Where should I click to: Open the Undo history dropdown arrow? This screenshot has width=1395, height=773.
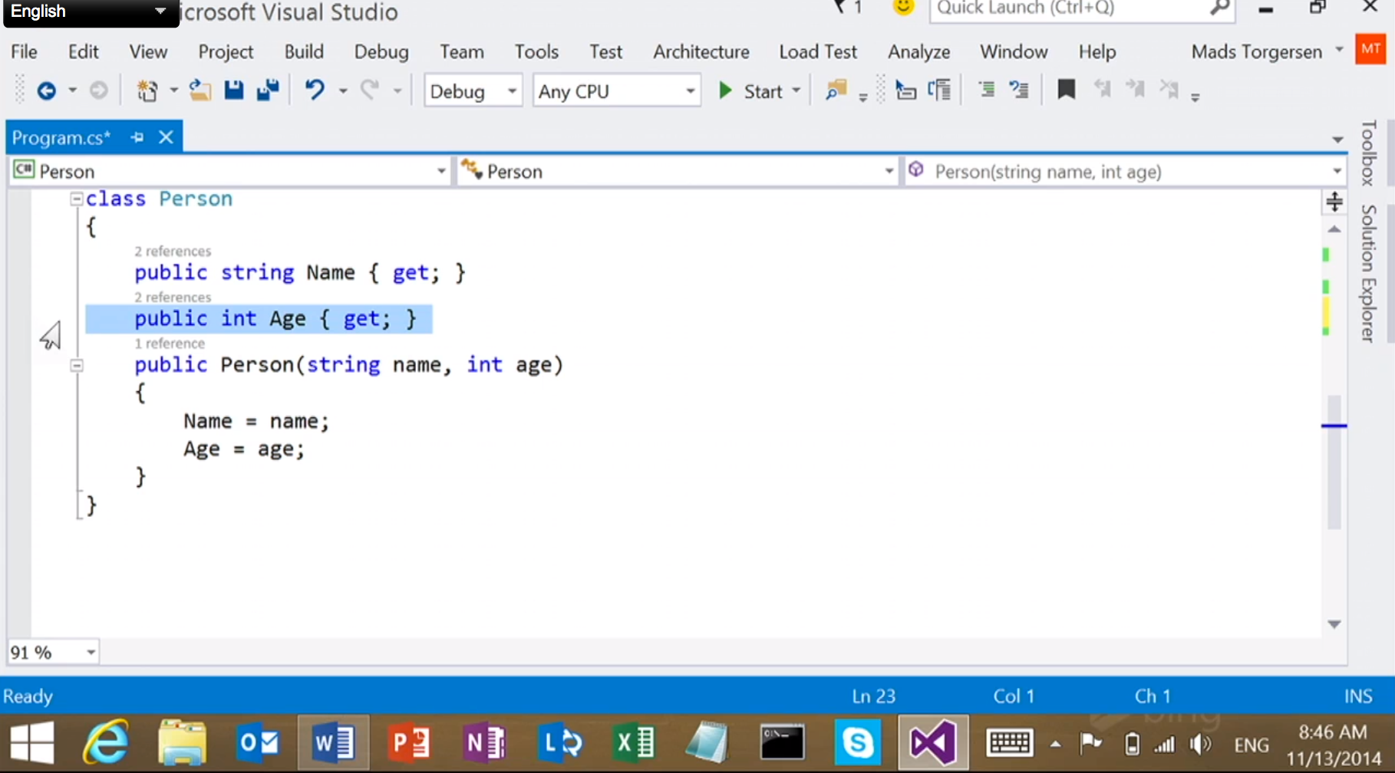343,91
